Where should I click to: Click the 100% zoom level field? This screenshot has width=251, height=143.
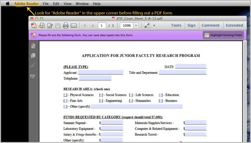coord(127,25)
